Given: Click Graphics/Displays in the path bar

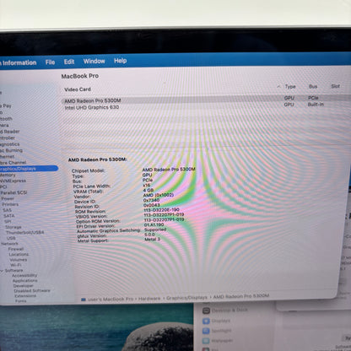Looking at the screenshot, I should (x=186, y=297).
